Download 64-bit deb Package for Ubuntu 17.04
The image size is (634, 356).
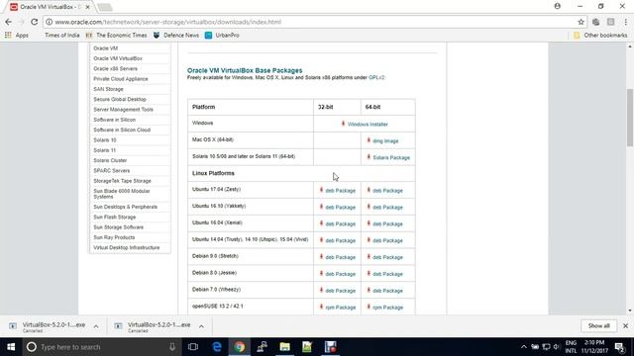click(x=387, y=191)
